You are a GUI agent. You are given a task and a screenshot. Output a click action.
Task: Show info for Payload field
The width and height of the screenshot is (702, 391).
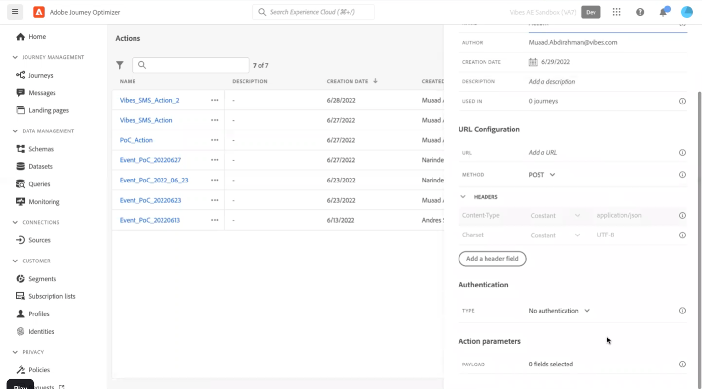682,364
